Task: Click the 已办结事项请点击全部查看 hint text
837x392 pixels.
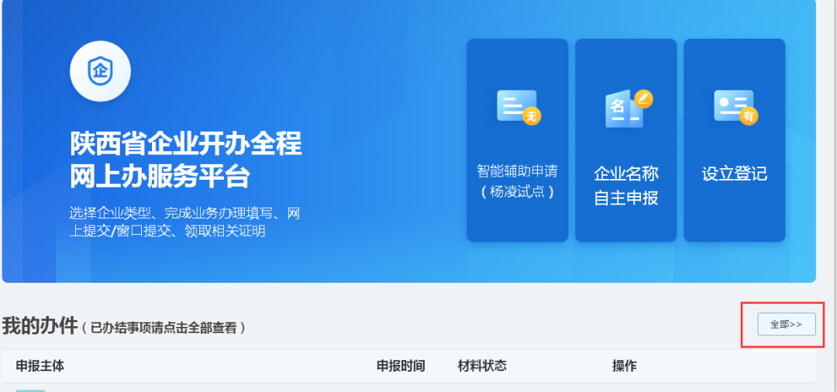Action: [x=163, y=328]
